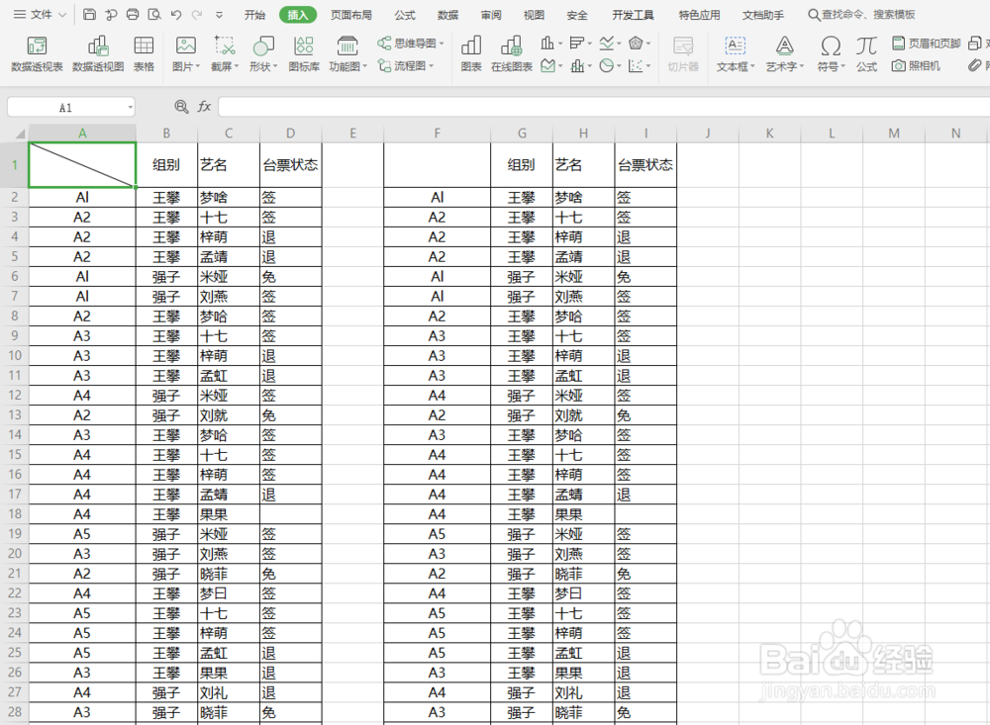Expand the quick access toolbar customize arrow
Image resolution: width=990 pixels, height=725 pixels.
[x=219, y=15]
